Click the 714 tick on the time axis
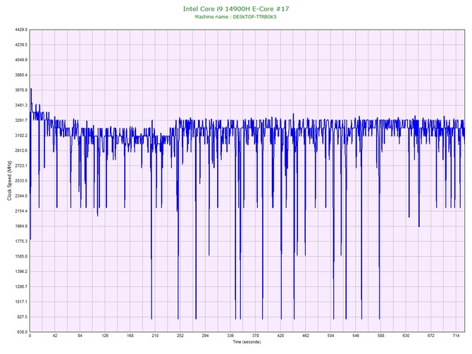The height and width of the screenshot is (354, 472). 456,336
